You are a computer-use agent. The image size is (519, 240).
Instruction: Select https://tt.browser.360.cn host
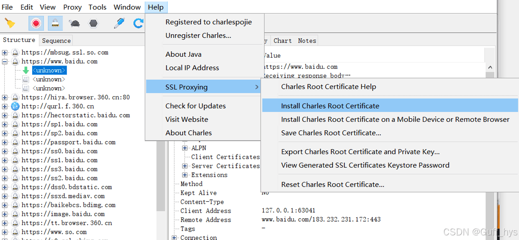(67, 223)
